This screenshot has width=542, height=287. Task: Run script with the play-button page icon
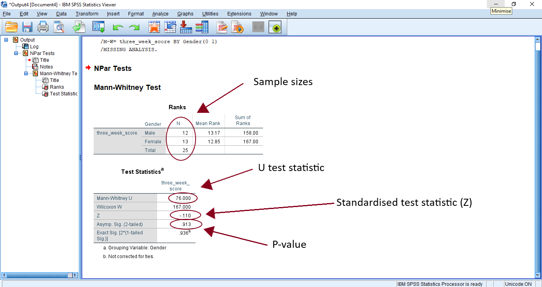click(x=238, y=27)
